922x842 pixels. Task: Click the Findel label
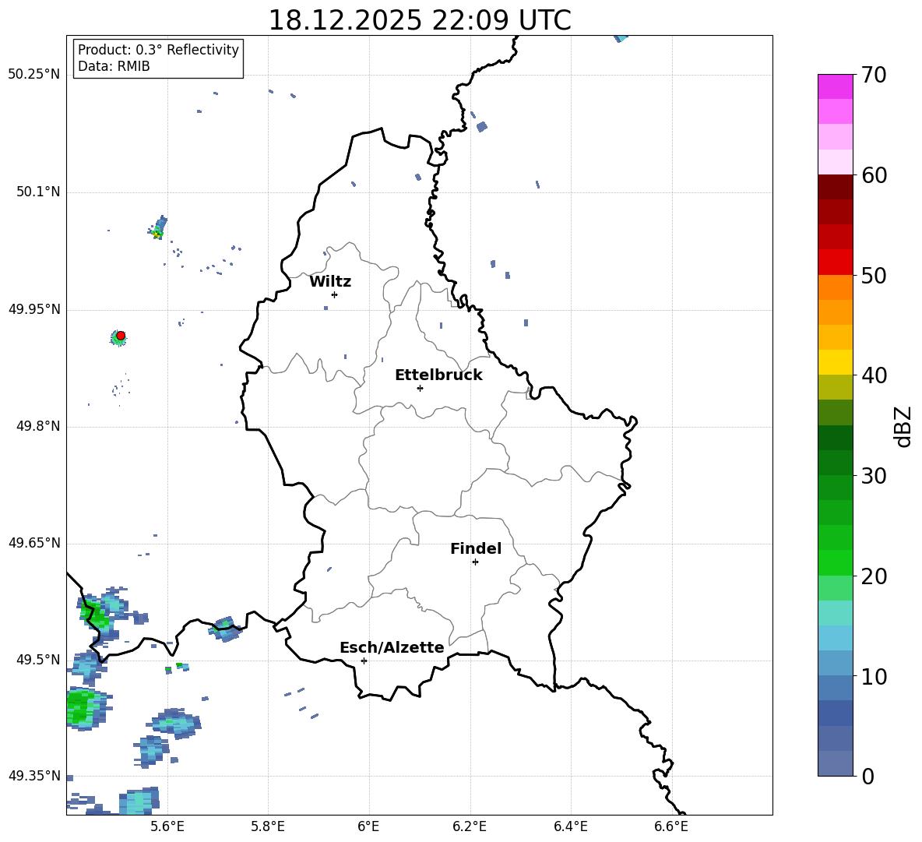click(476, 548)
